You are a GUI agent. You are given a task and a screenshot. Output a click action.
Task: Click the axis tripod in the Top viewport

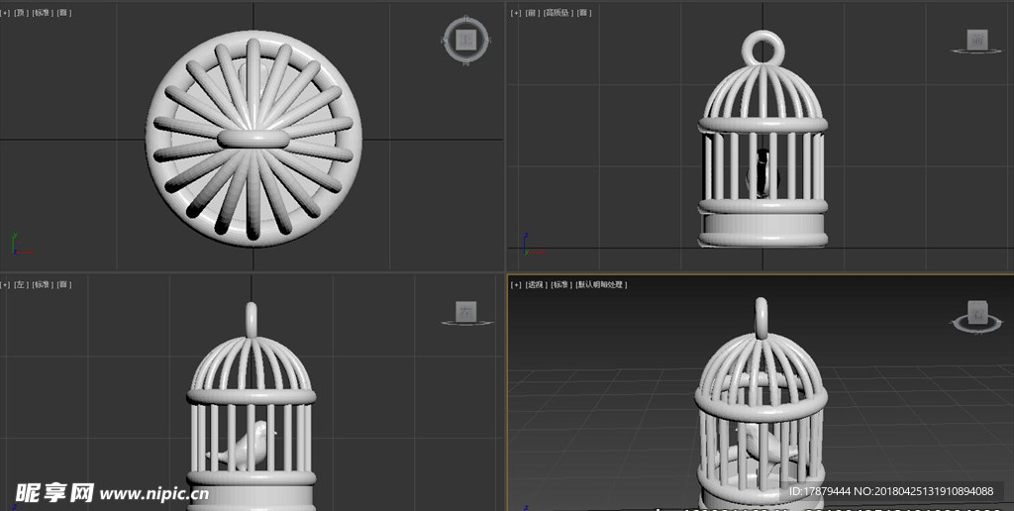[17, 244]
